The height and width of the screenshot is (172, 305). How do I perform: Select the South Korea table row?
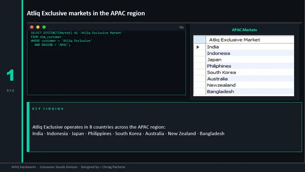coord(244,73)
